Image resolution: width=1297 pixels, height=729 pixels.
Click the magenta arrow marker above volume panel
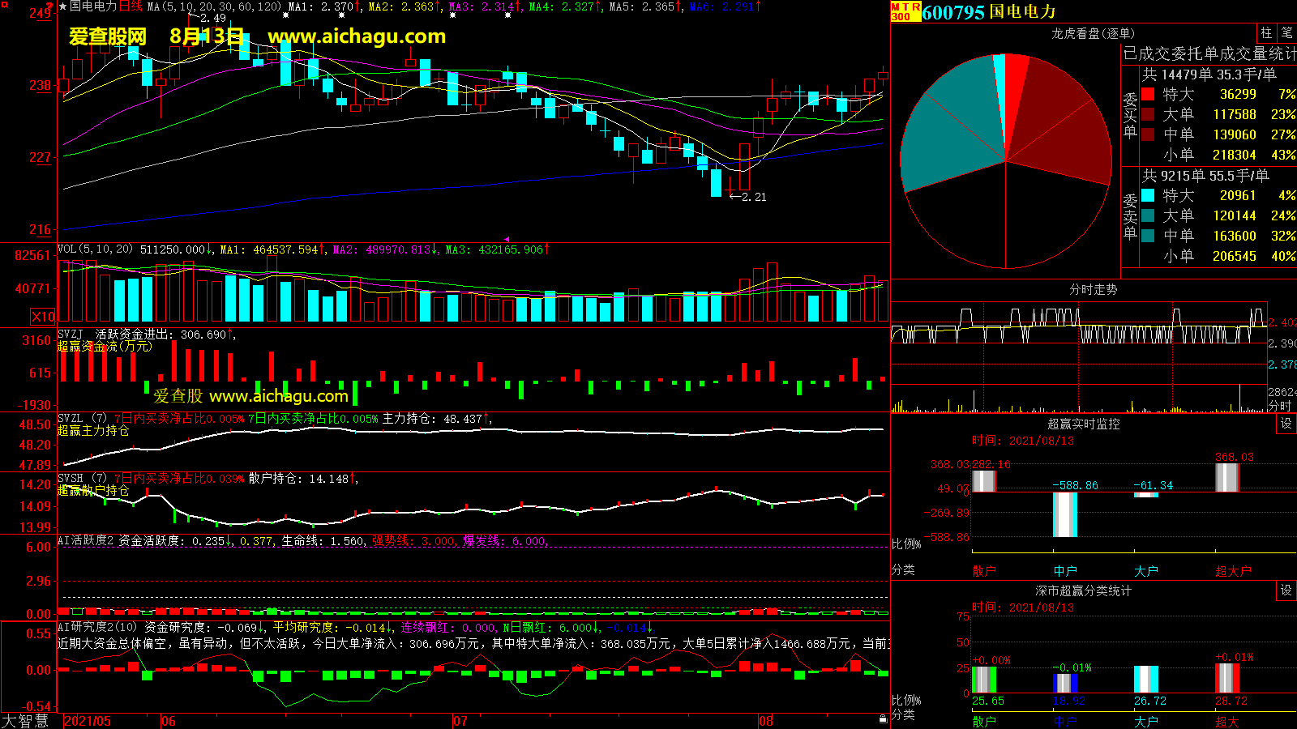coord(507,239)
